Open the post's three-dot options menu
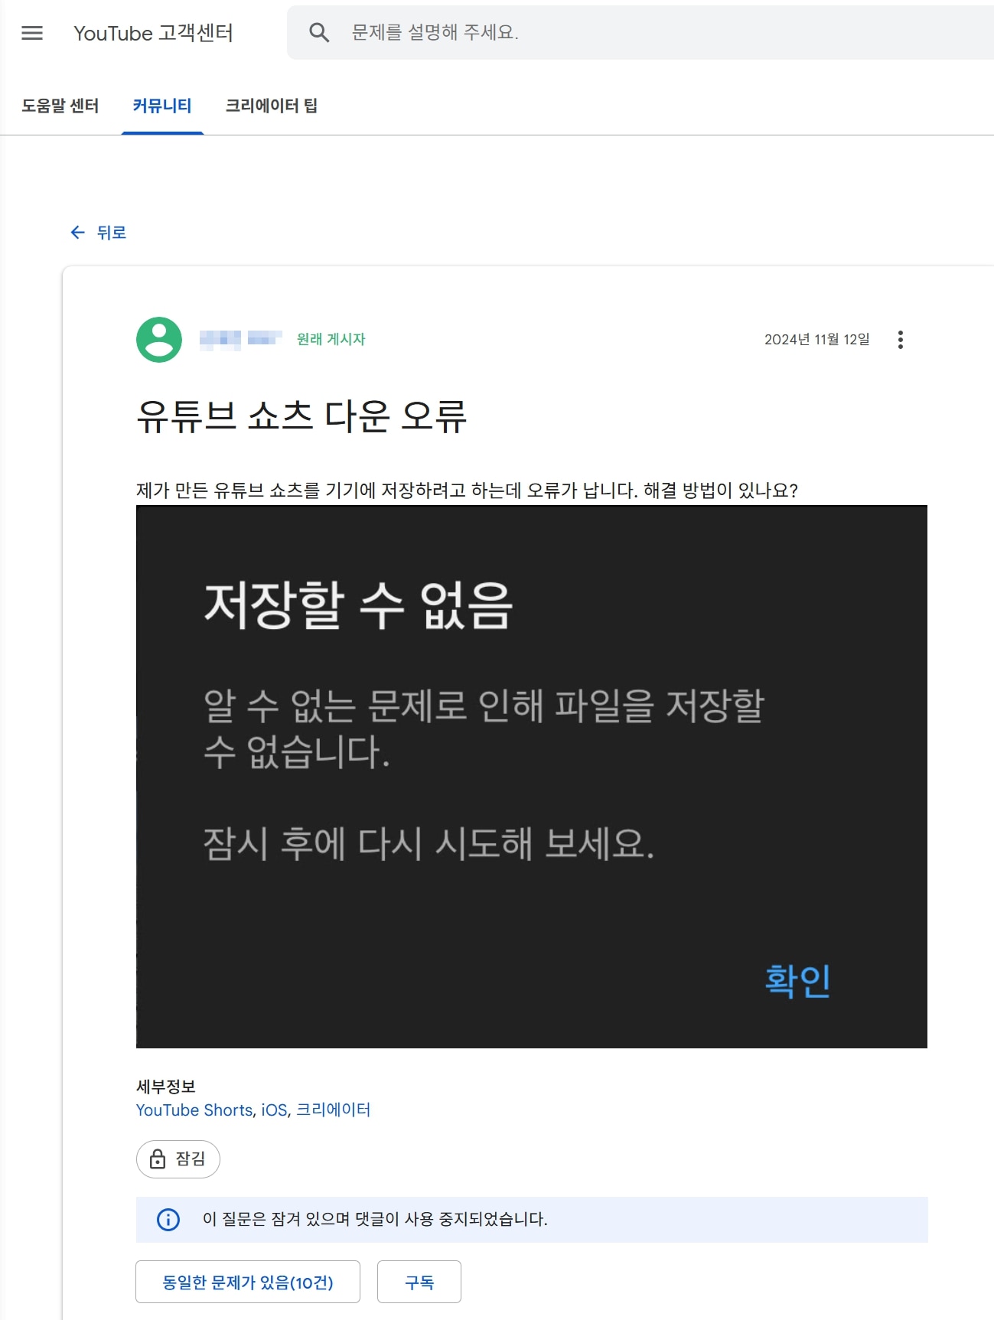This screenshot has height=1320, width=994. coord(900,340)
